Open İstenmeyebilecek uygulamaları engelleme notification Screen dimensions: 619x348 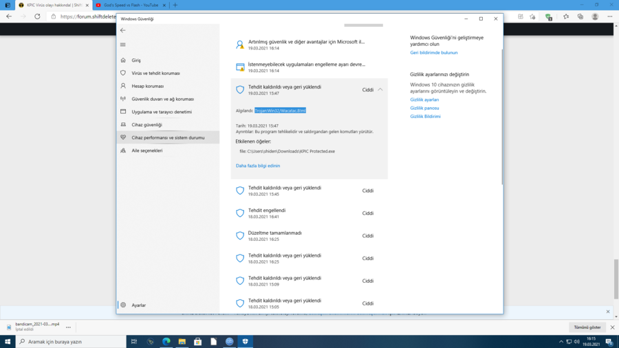(x=309, y=67)
